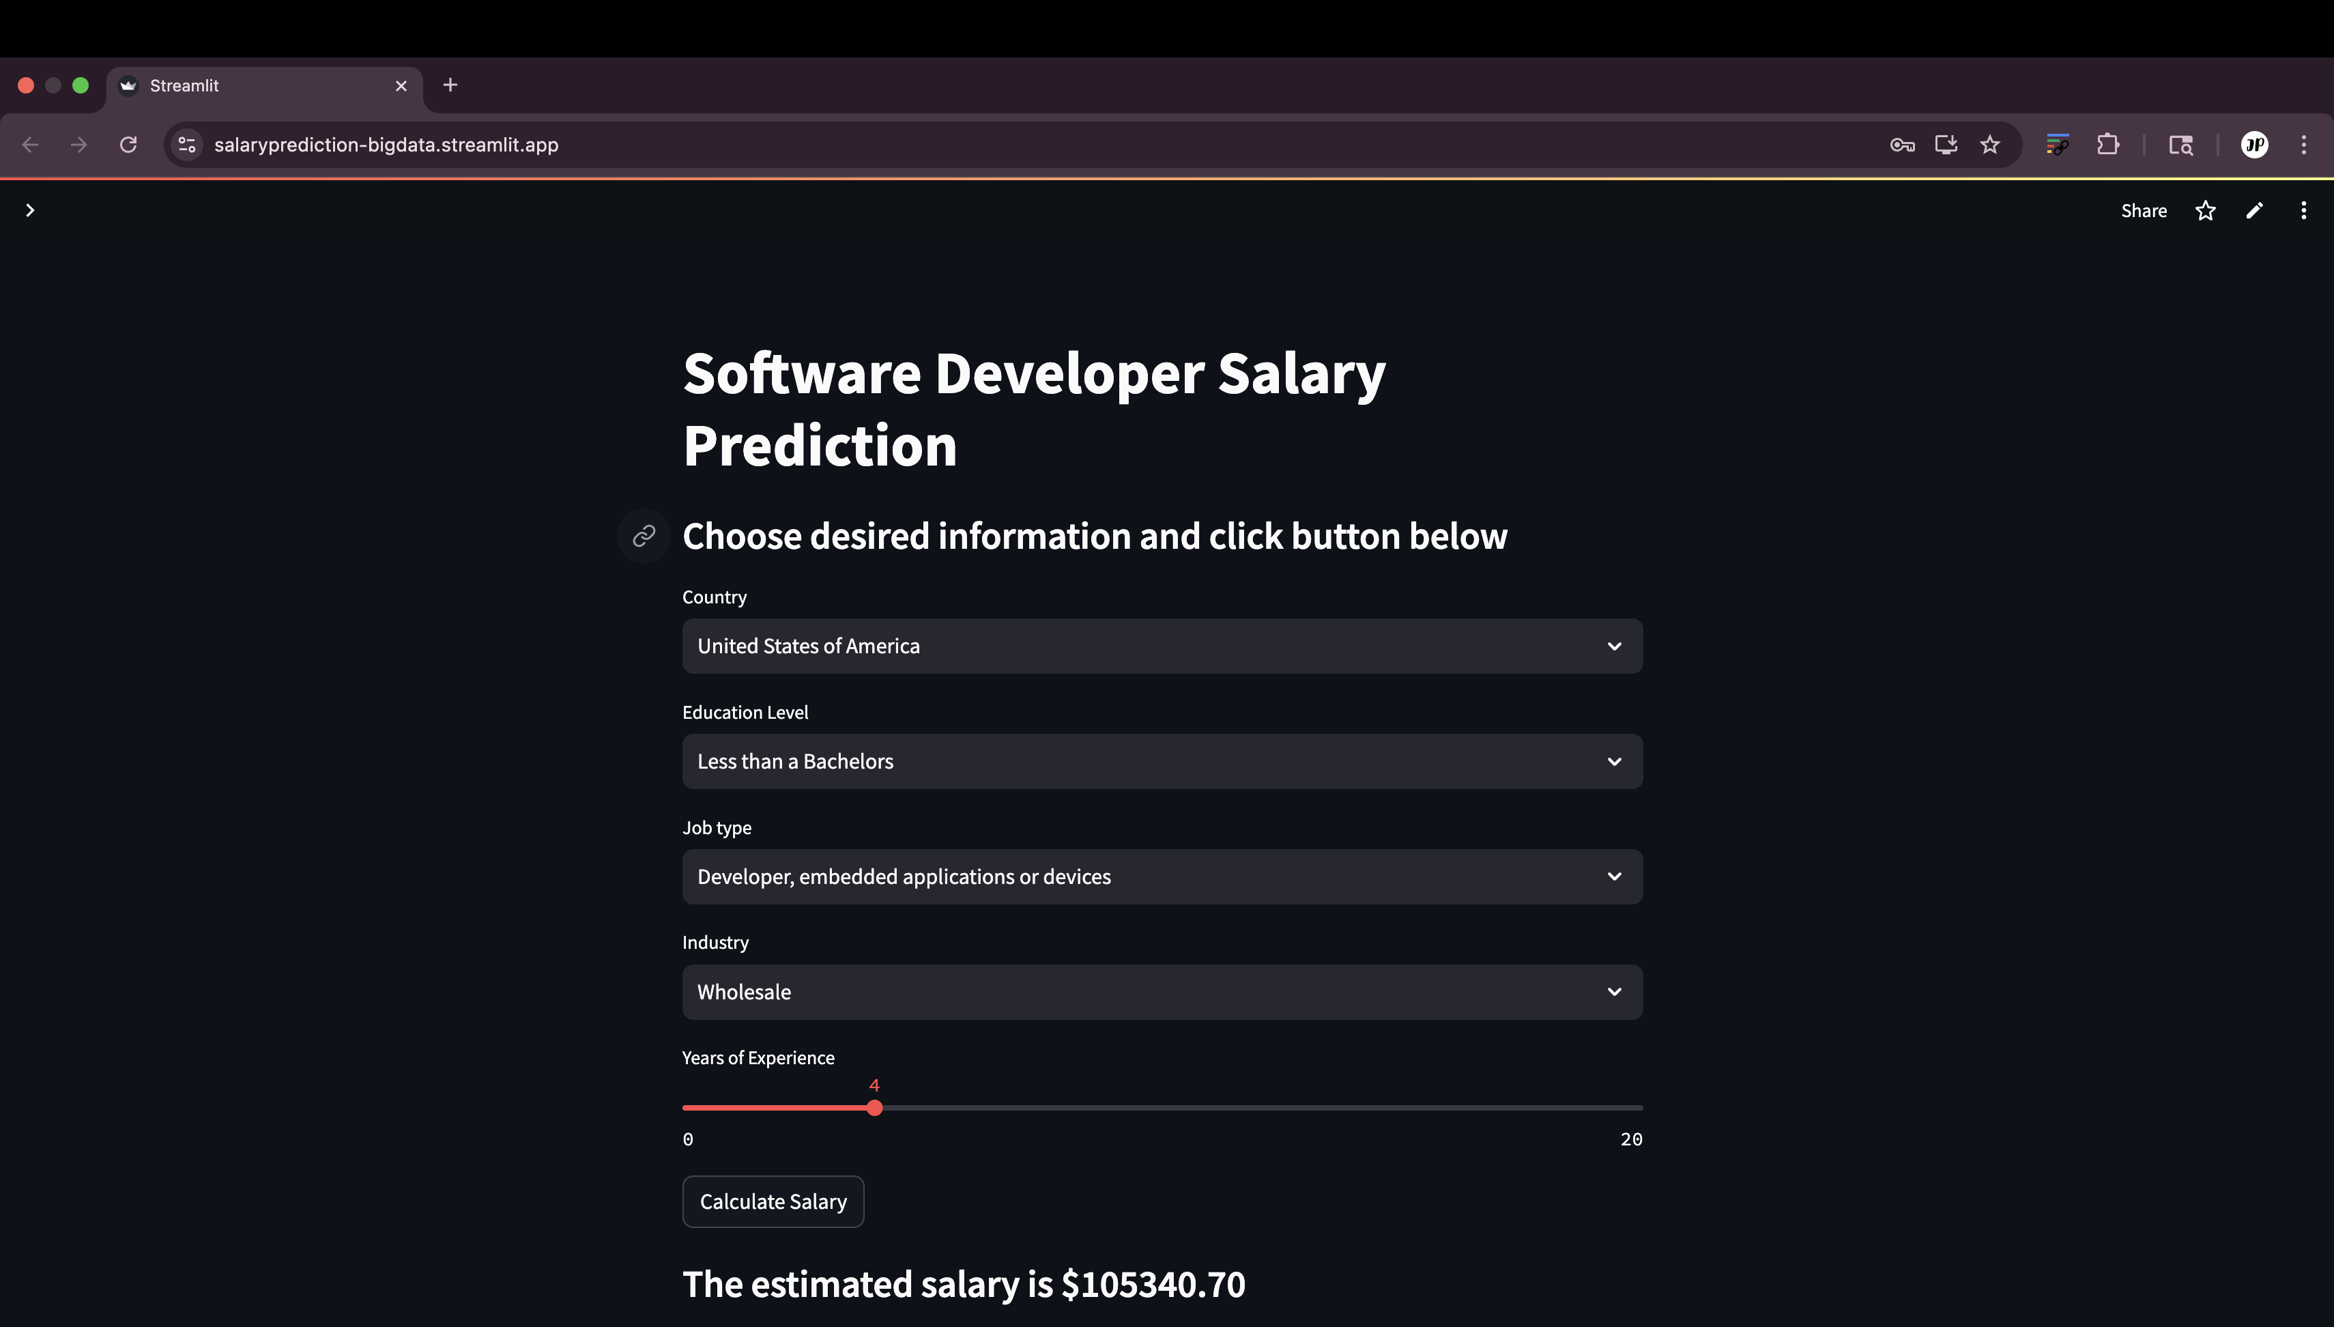Open the Industry dropdown showing Wholesale
Screen dimensions: 2334x1327
pos(1162,993)
